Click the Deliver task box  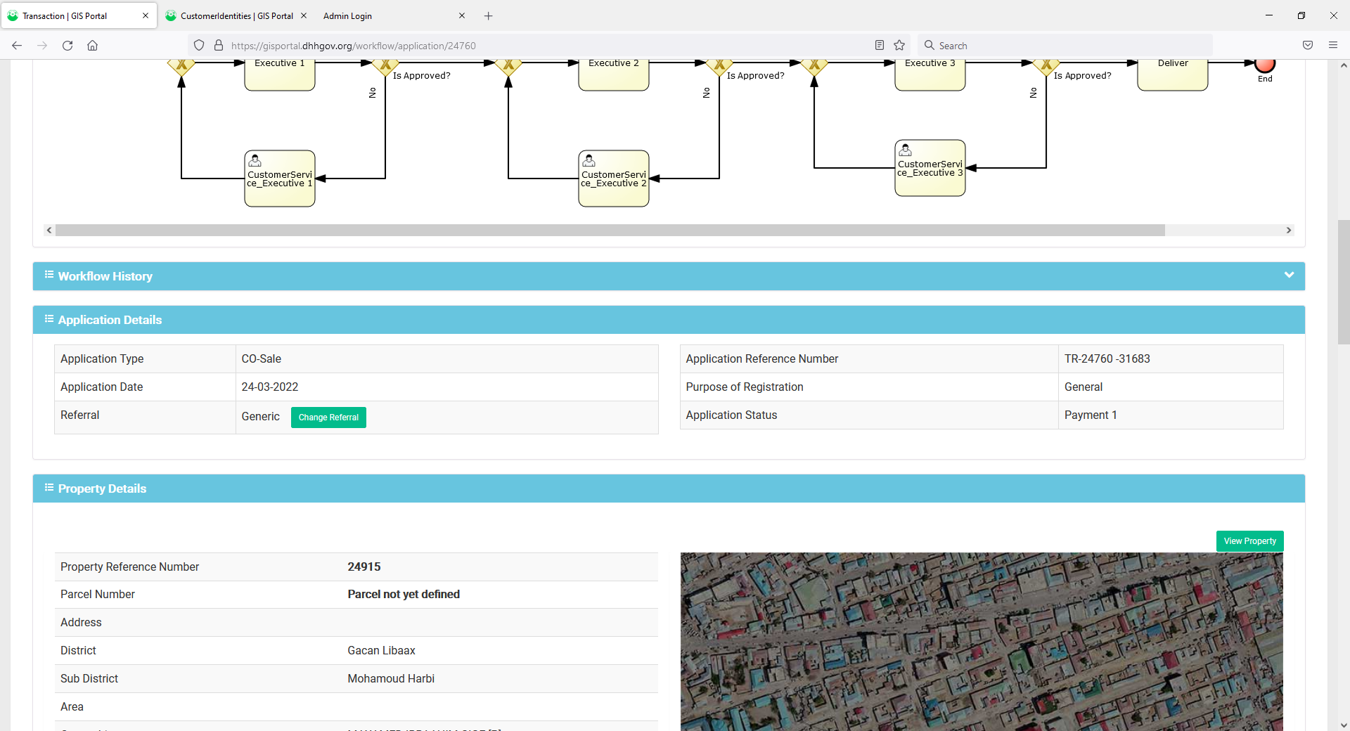click(x=1173, y=74)
